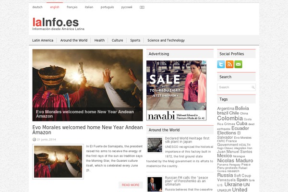The image size is (288, 192).
Task: Select the Russia tag
Action: coord(225,175)
